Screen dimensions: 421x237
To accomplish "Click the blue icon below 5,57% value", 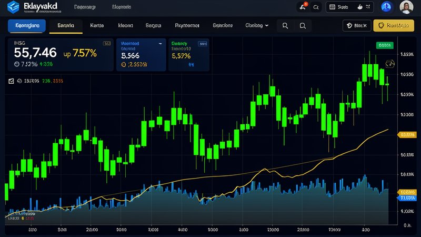I will (191, 64).
